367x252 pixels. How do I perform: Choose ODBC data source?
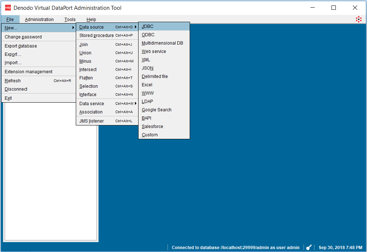(164, 35)
